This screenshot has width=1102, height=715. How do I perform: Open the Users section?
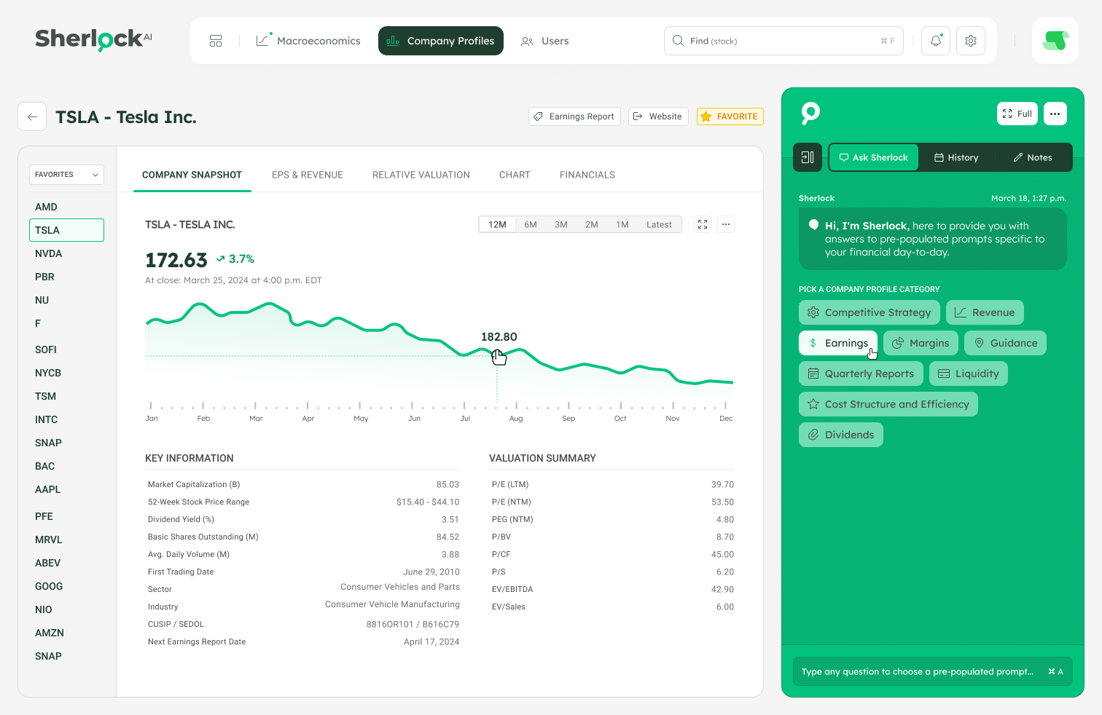(545, 41)
